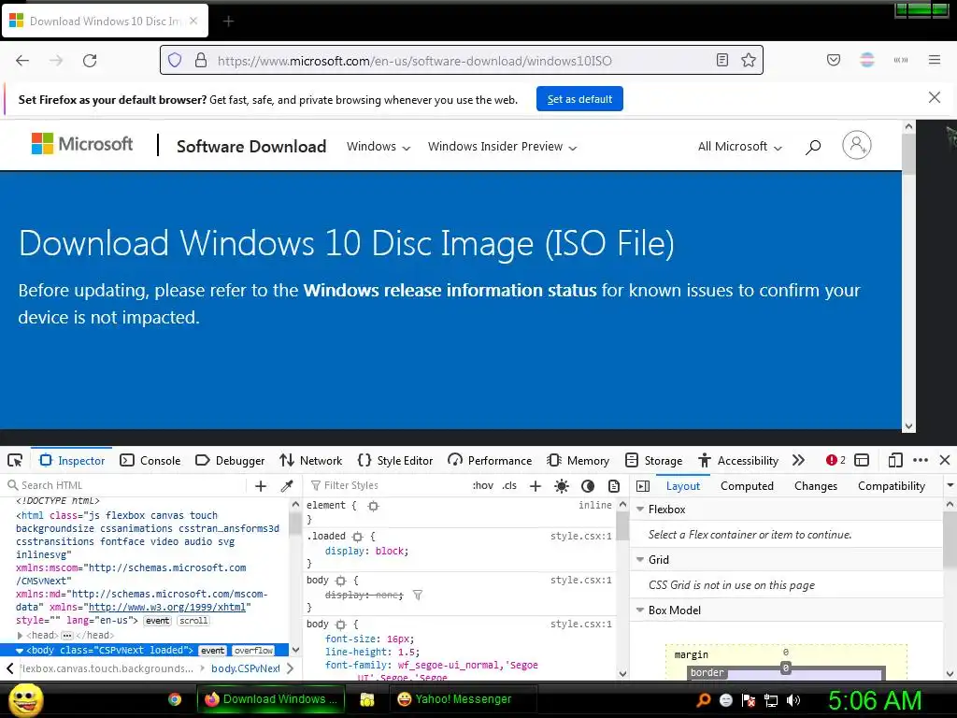Open Yahoo! Messenger from the taskbar
The height and width of the screenshot is (718, 957).
pyautogui.click(x=463, y=699)
